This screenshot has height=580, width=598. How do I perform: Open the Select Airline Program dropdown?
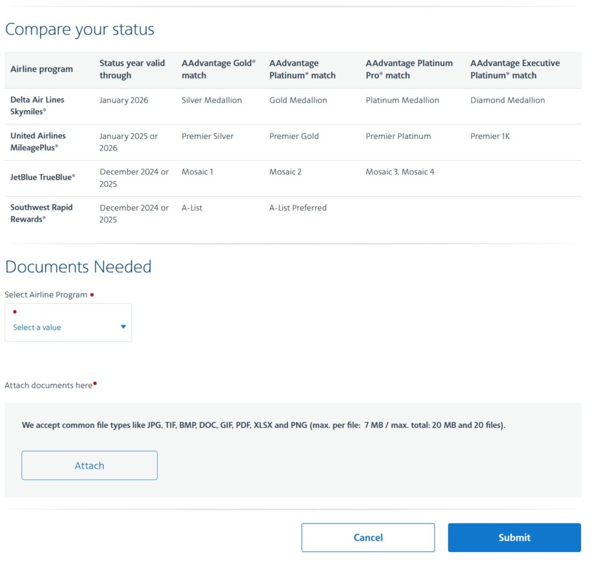tap(68, 322)
